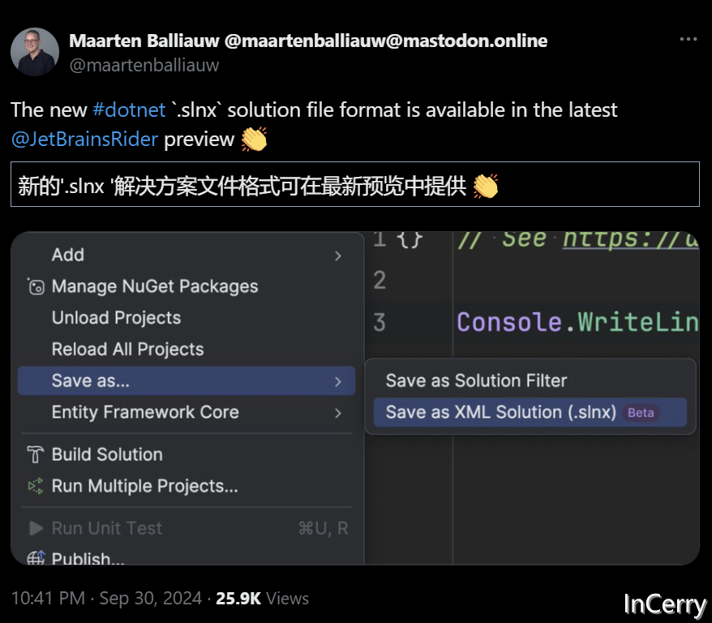Open Maarten Balliauw's profile avatar
This screenshot has width=712, height=623.
coord(35,52)
